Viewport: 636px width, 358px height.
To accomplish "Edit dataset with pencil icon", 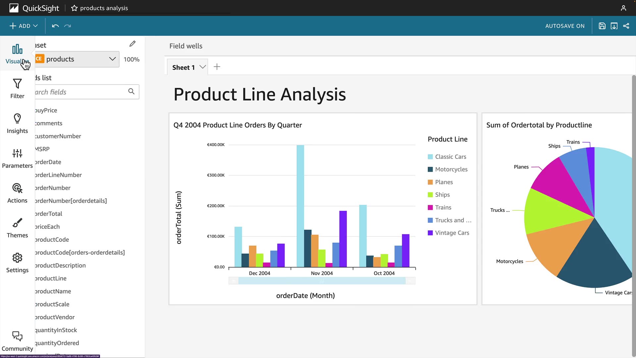I will (x=132, y=44).
